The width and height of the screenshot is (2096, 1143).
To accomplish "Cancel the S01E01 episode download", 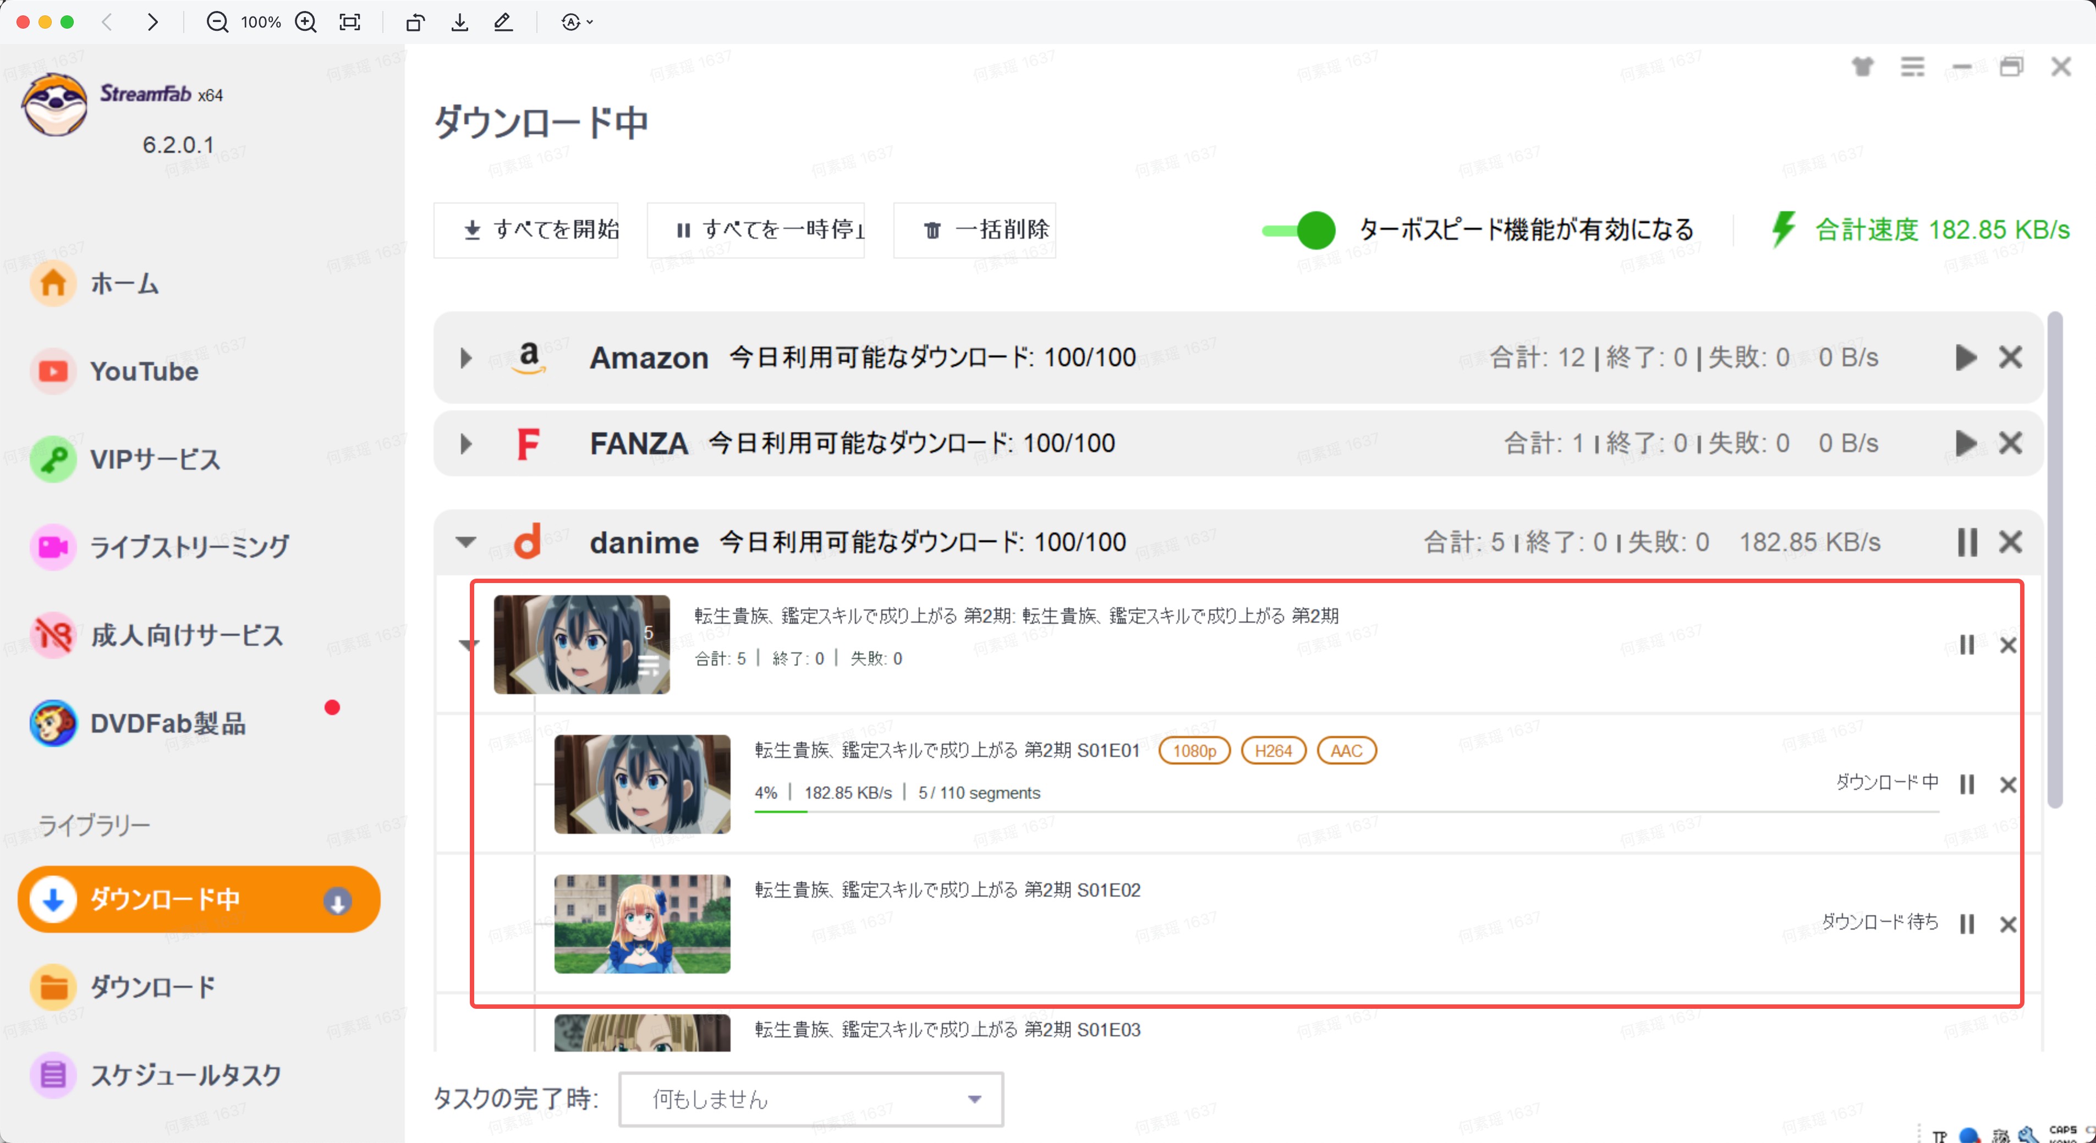I will [x=2007, y=784].
